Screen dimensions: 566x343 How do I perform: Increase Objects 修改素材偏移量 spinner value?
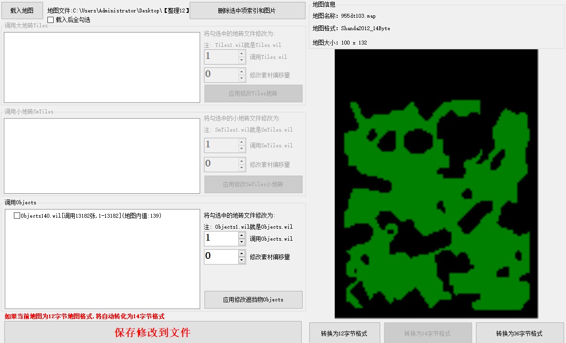pyautogui.click(x=242, y=253)
